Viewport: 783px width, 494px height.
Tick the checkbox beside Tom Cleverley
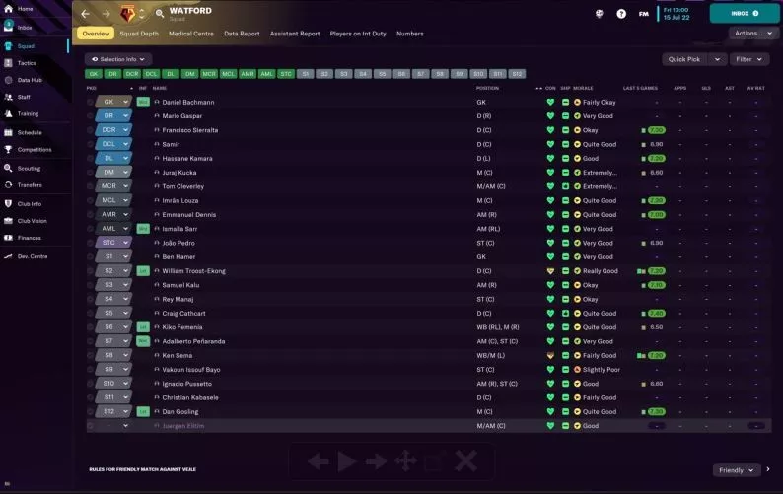(90, 186)
